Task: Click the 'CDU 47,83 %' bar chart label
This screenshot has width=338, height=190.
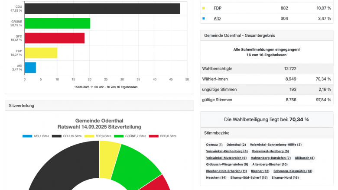Action: tap(16, 9)
